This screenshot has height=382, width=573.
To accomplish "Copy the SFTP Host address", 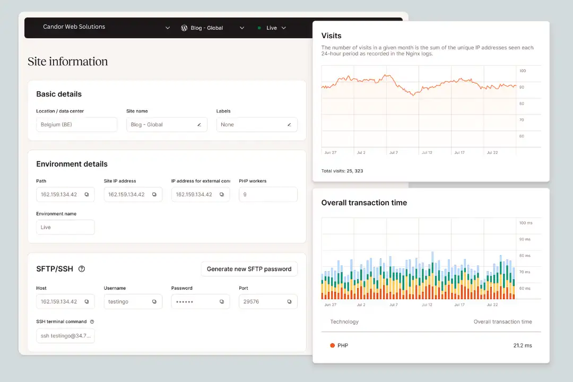I will (86, 301).
